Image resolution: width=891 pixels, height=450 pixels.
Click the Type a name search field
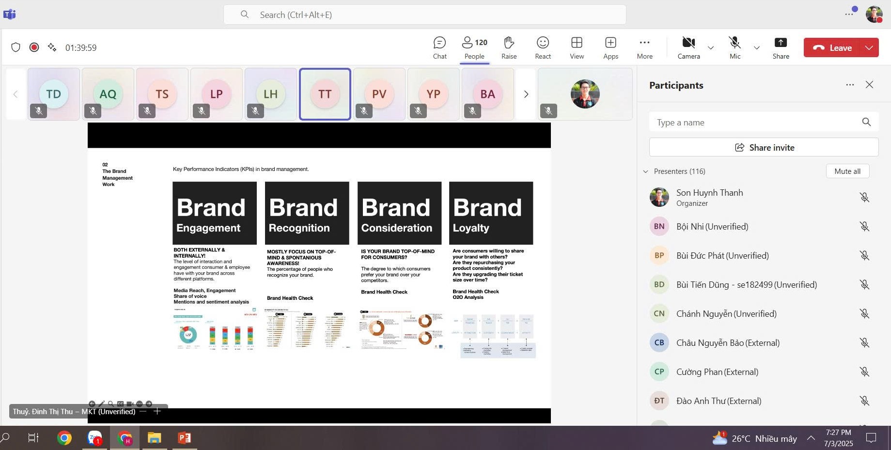756,123
